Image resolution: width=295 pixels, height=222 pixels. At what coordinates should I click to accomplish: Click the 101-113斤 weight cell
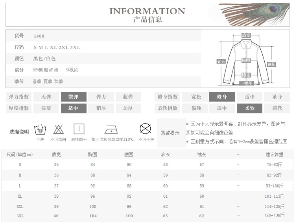click(x=275, y=196)
